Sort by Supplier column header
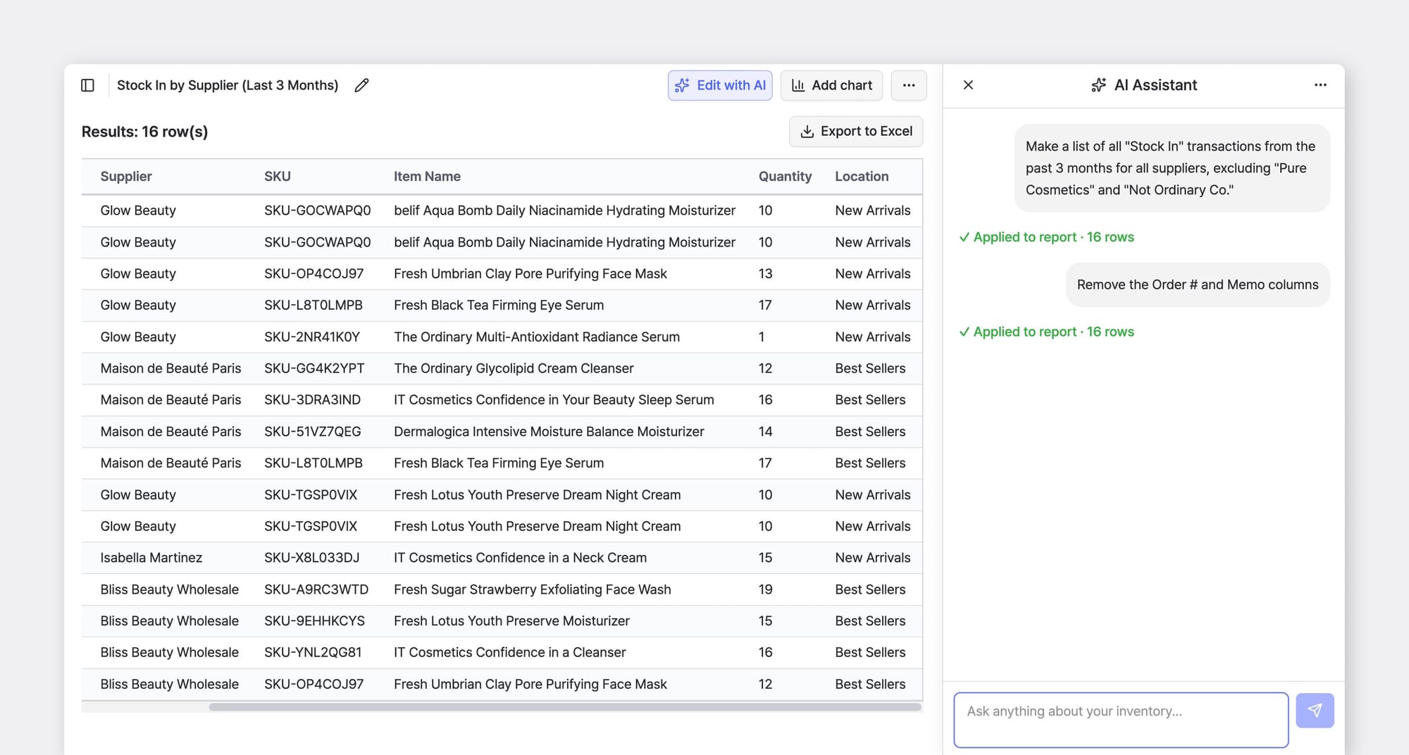The height and width of the screenshot is (755, 1409). pos(126,177)
